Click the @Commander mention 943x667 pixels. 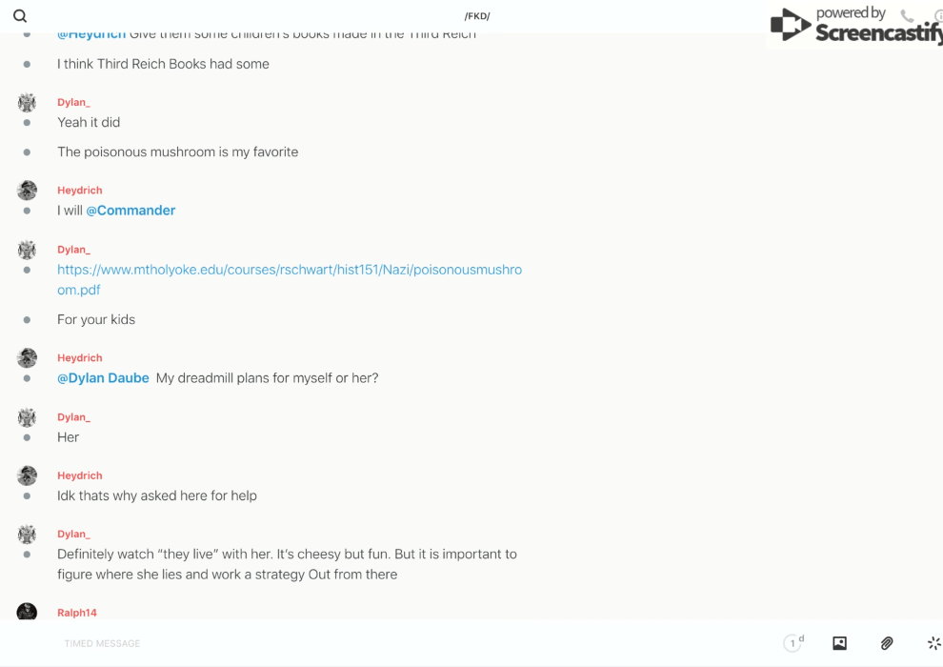(x=130, y=211)
